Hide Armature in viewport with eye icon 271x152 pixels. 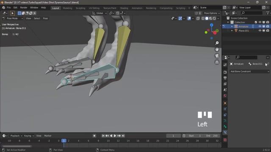click(x=260, y=26)
